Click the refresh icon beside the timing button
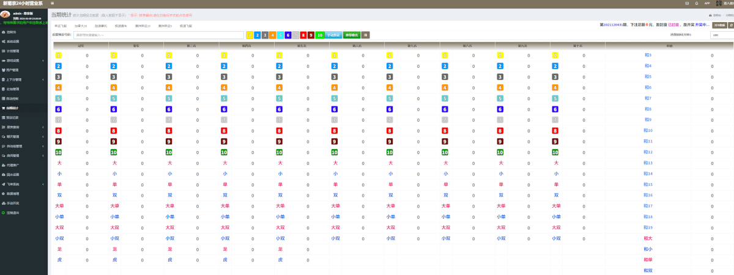 point(730,25)
